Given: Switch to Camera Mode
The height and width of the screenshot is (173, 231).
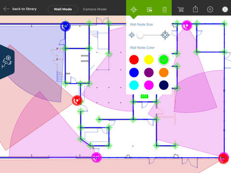Looking at the screenshot, I should 95,9.
